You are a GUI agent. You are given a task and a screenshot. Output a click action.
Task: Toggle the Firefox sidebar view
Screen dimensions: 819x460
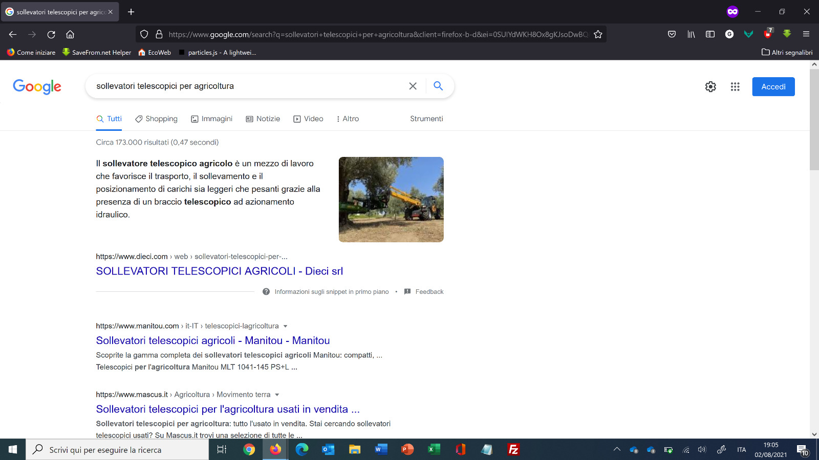point(710,34)
